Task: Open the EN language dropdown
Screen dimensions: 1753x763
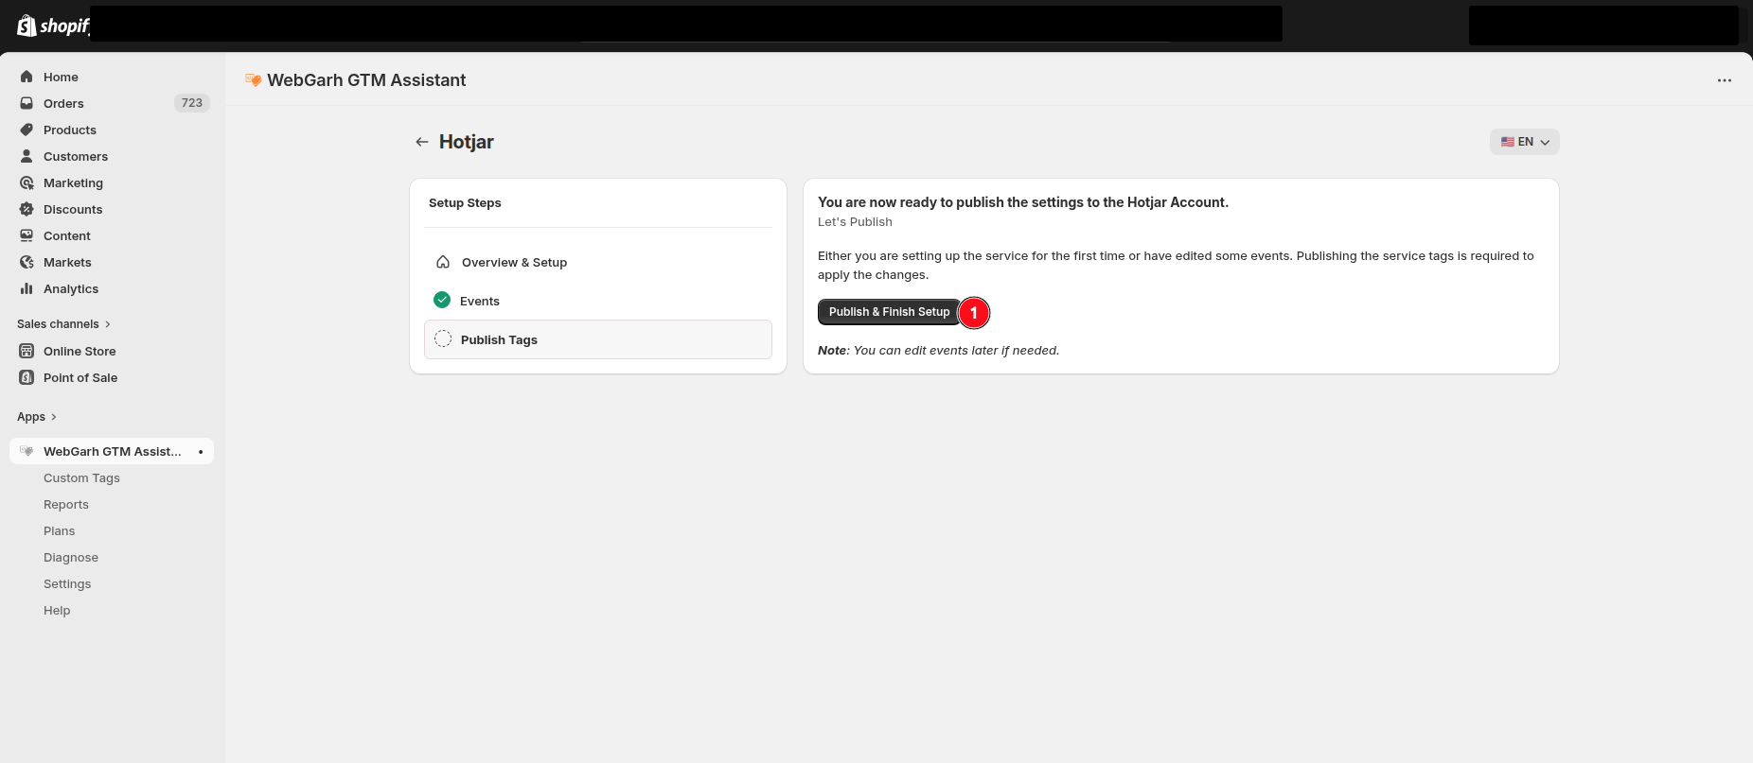Action: coord(1524,142)
